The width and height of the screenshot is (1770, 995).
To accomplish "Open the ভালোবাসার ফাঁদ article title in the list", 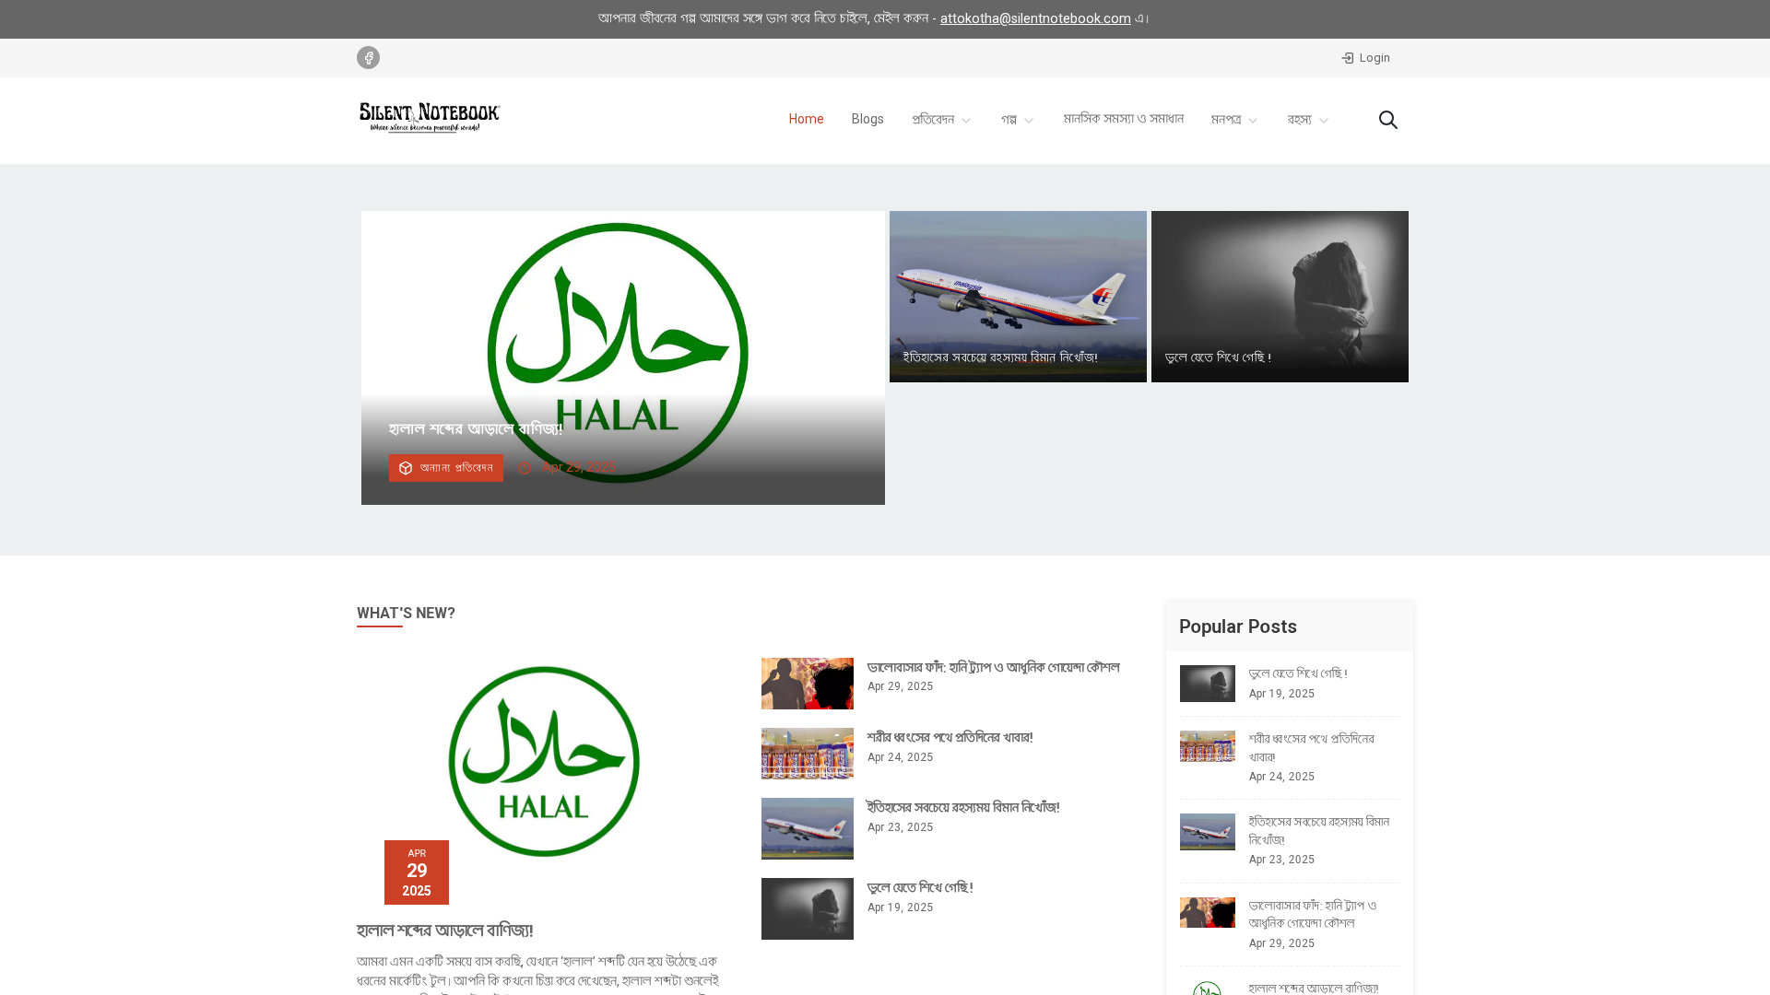I will 993,667.
